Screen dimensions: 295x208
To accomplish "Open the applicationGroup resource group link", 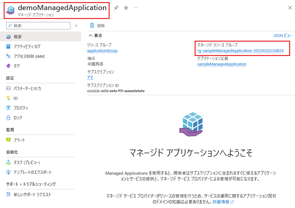I will pos(102,50).
